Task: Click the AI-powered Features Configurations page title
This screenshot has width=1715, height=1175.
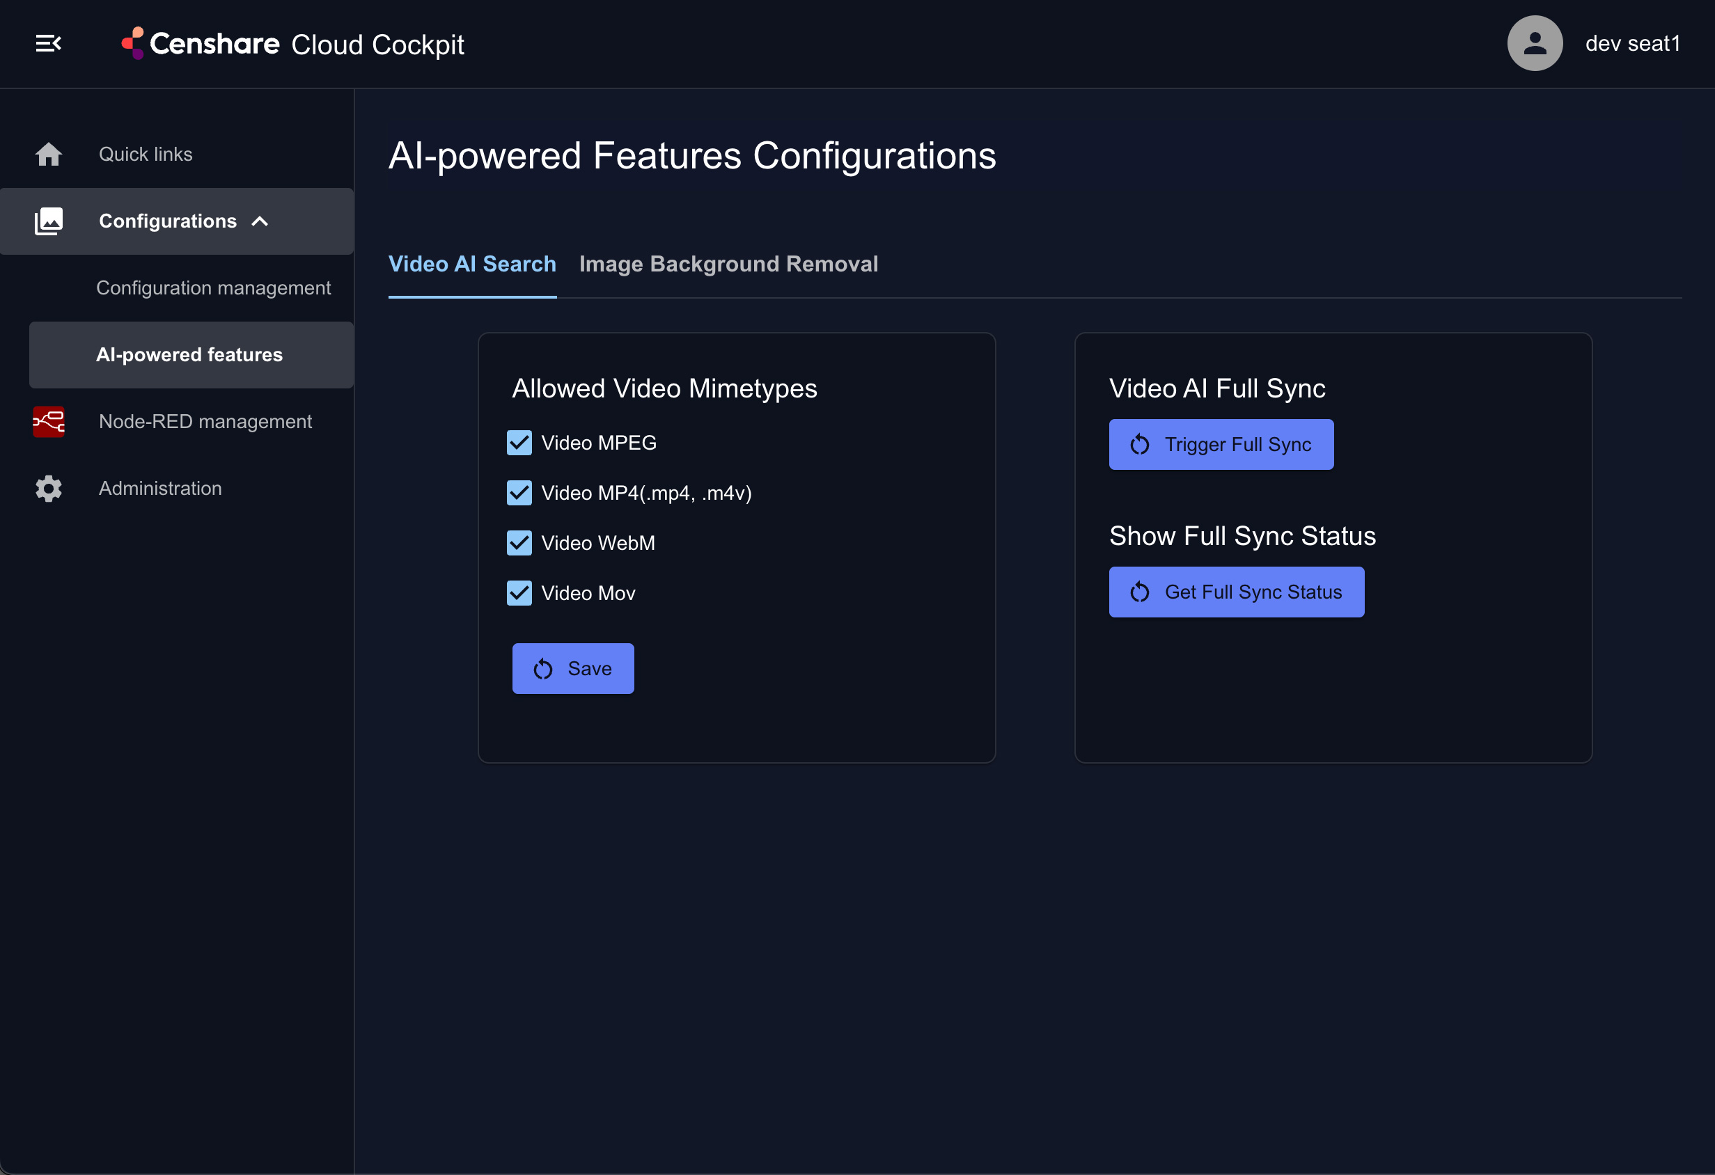Action: tap(692, 157)
